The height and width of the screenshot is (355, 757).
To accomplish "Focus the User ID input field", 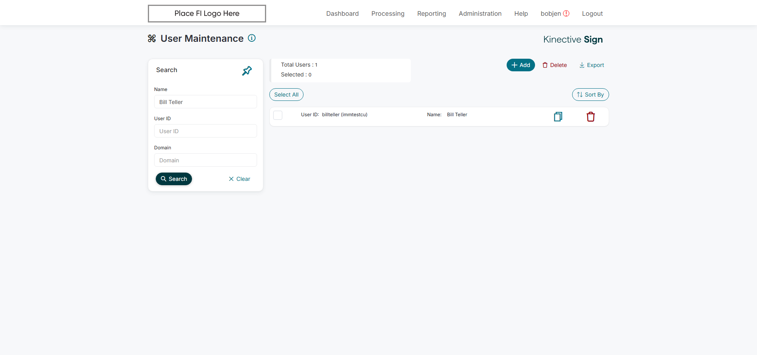I will (205, 131).
